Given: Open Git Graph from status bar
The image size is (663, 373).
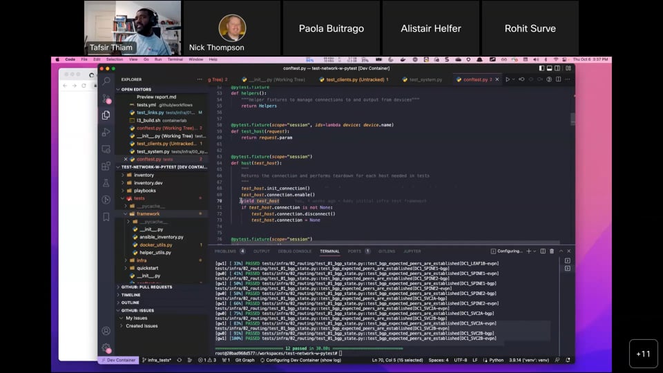Looking at the screenshot, I should coord(244,361).
